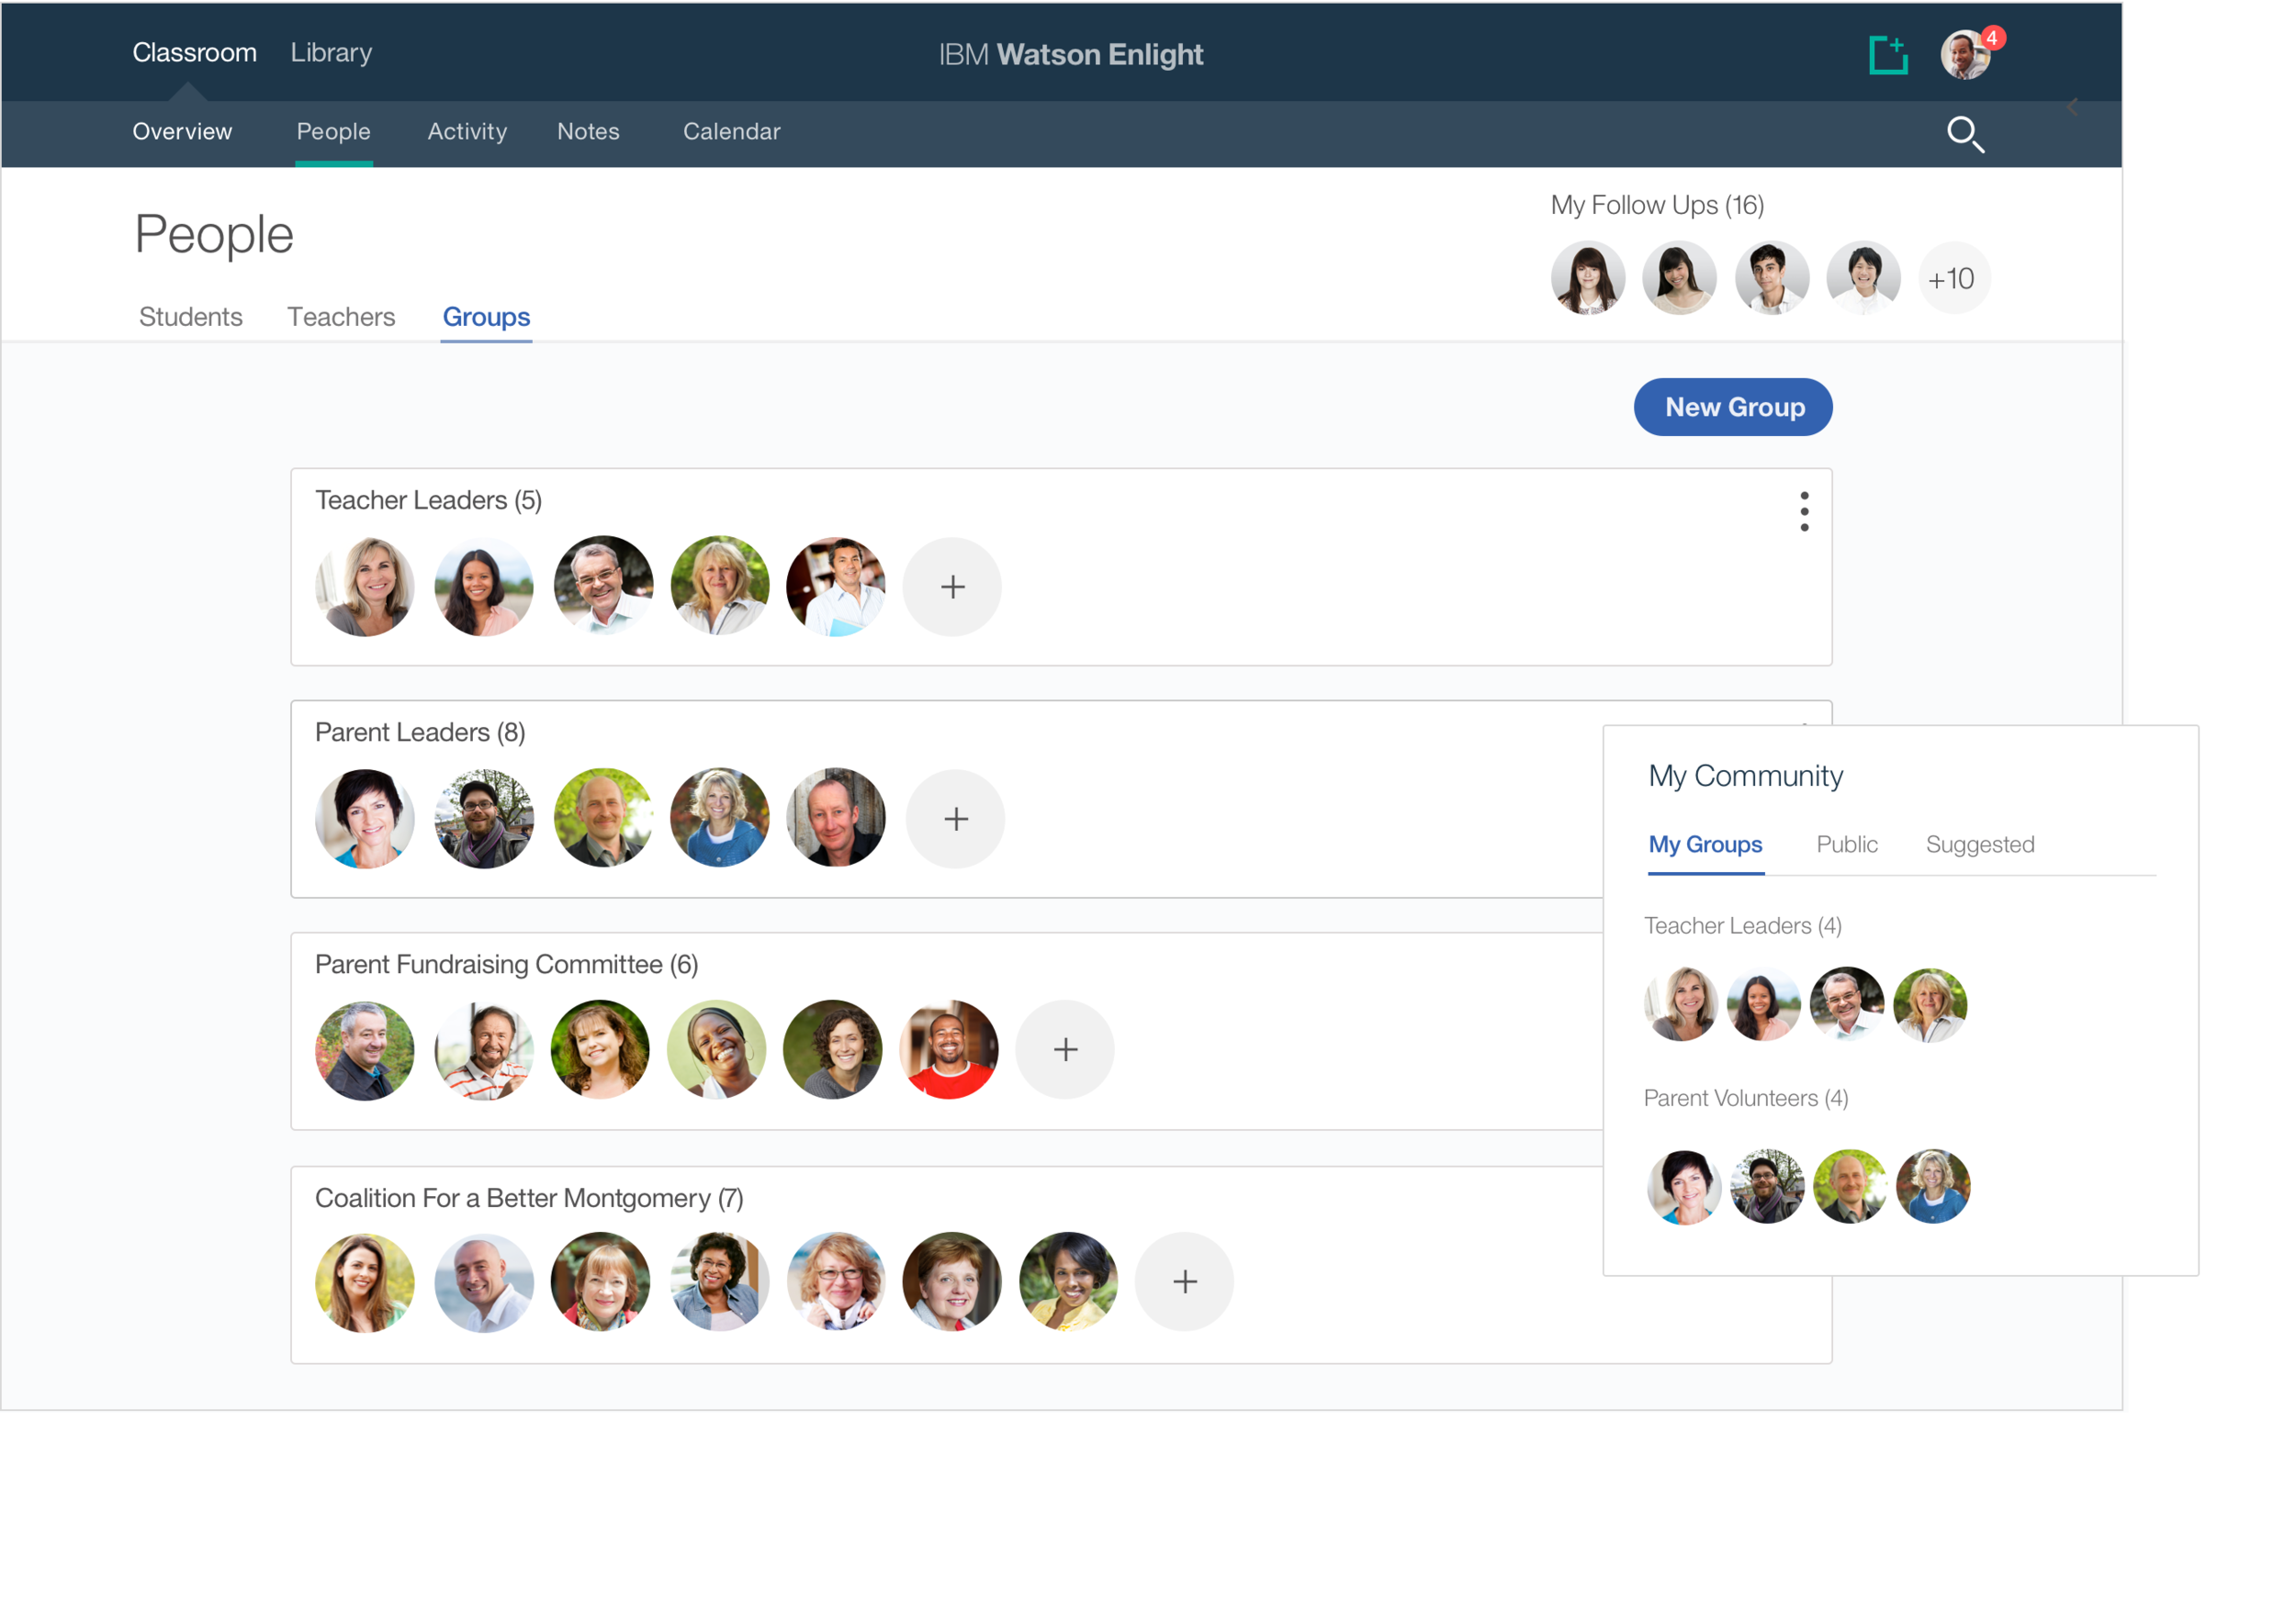This screenshot has height=1600, width=2296.
Task: Open first avatar under Parent Volunteers (4)
Action: point(1684,1186)
